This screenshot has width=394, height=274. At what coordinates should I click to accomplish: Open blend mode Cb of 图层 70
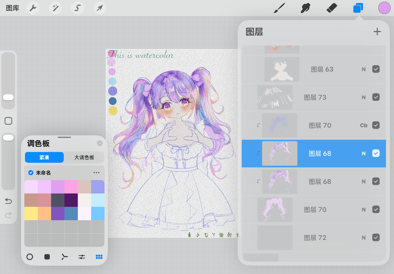tap(364, 125)
